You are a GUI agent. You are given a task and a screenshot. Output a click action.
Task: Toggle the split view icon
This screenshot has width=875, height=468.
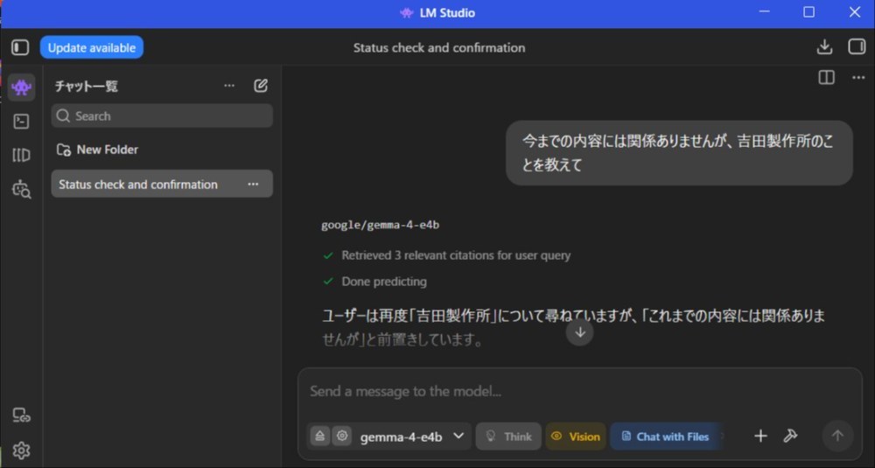[x=827, y=78]
